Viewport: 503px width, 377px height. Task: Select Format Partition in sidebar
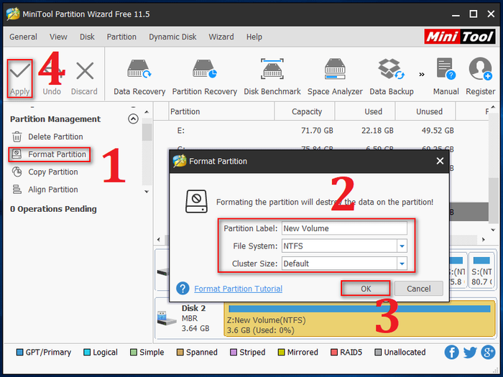click(49, 154)
